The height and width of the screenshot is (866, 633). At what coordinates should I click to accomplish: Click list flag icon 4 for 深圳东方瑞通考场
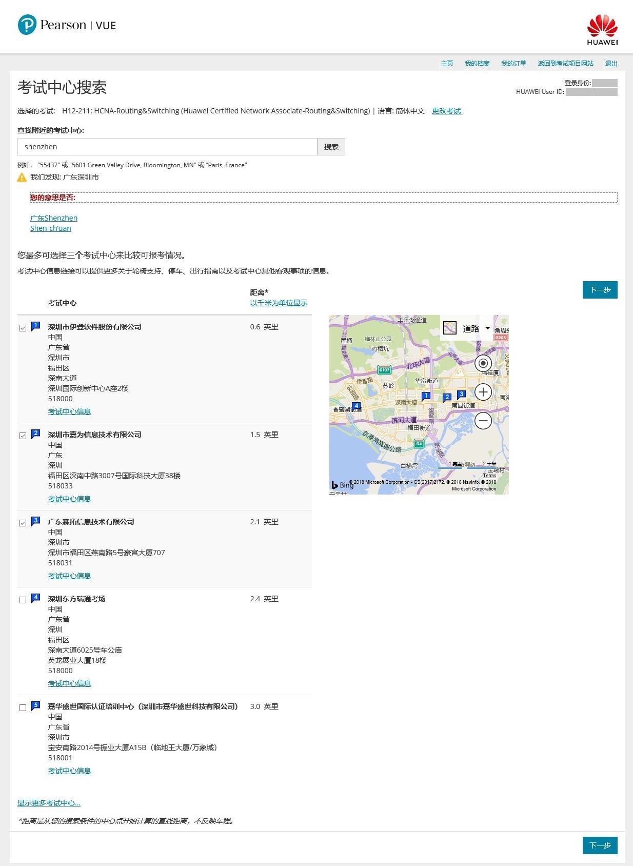35,598
